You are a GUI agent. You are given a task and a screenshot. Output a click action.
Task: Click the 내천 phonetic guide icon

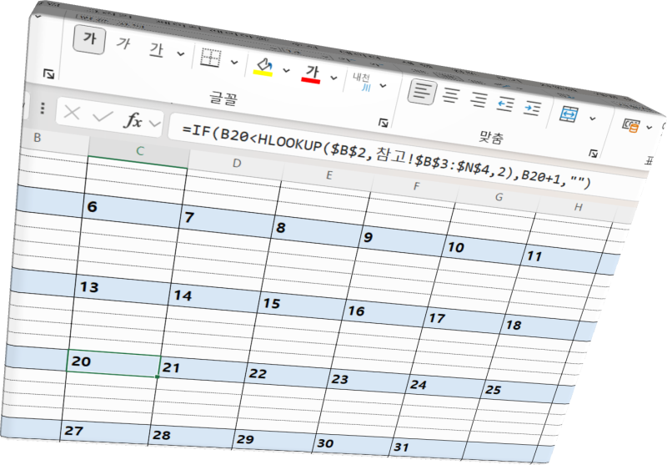[363, 82]
